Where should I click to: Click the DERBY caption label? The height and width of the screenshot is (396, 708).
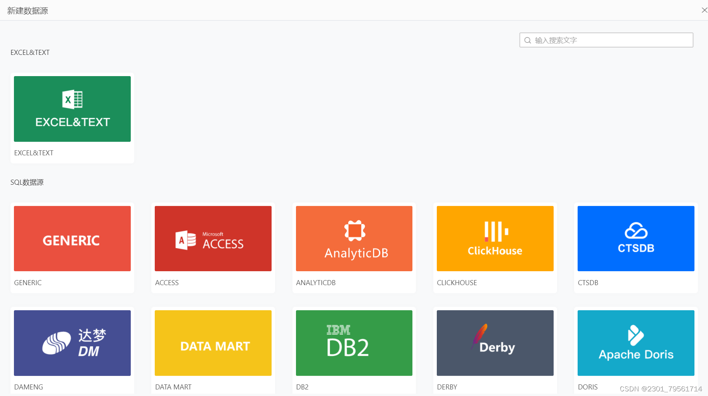tap(447, 387)
